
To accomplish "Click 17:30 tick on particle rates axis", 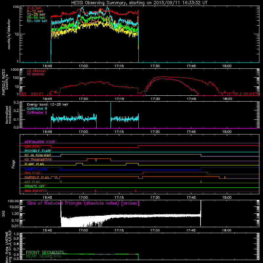I will click(x=155, y=99).
